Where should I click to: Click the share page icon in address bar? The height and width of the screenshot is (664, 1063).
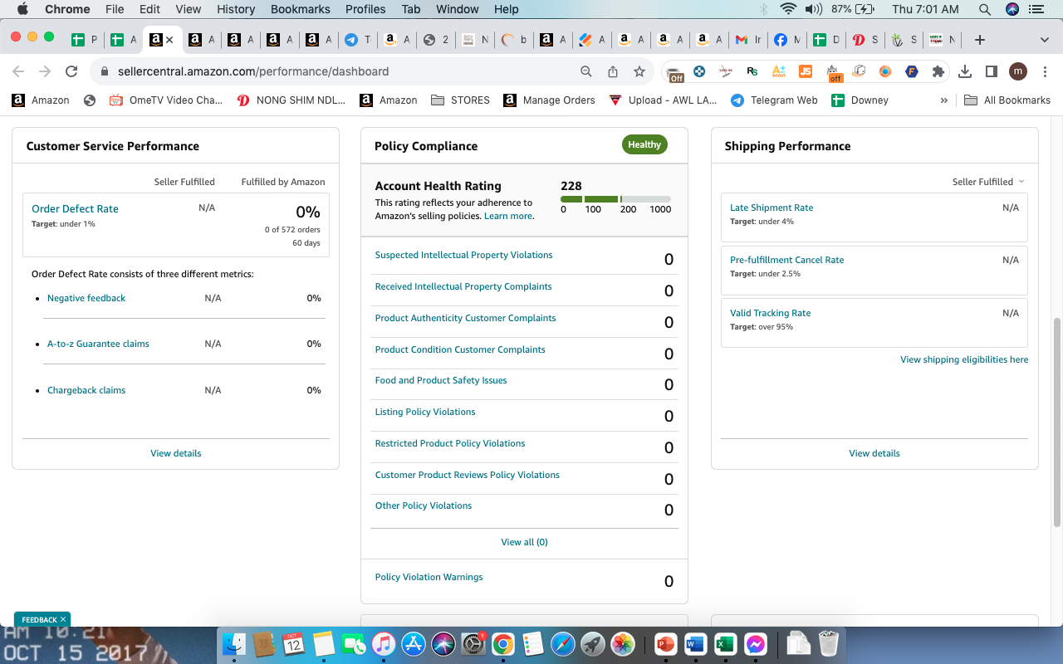613,71
